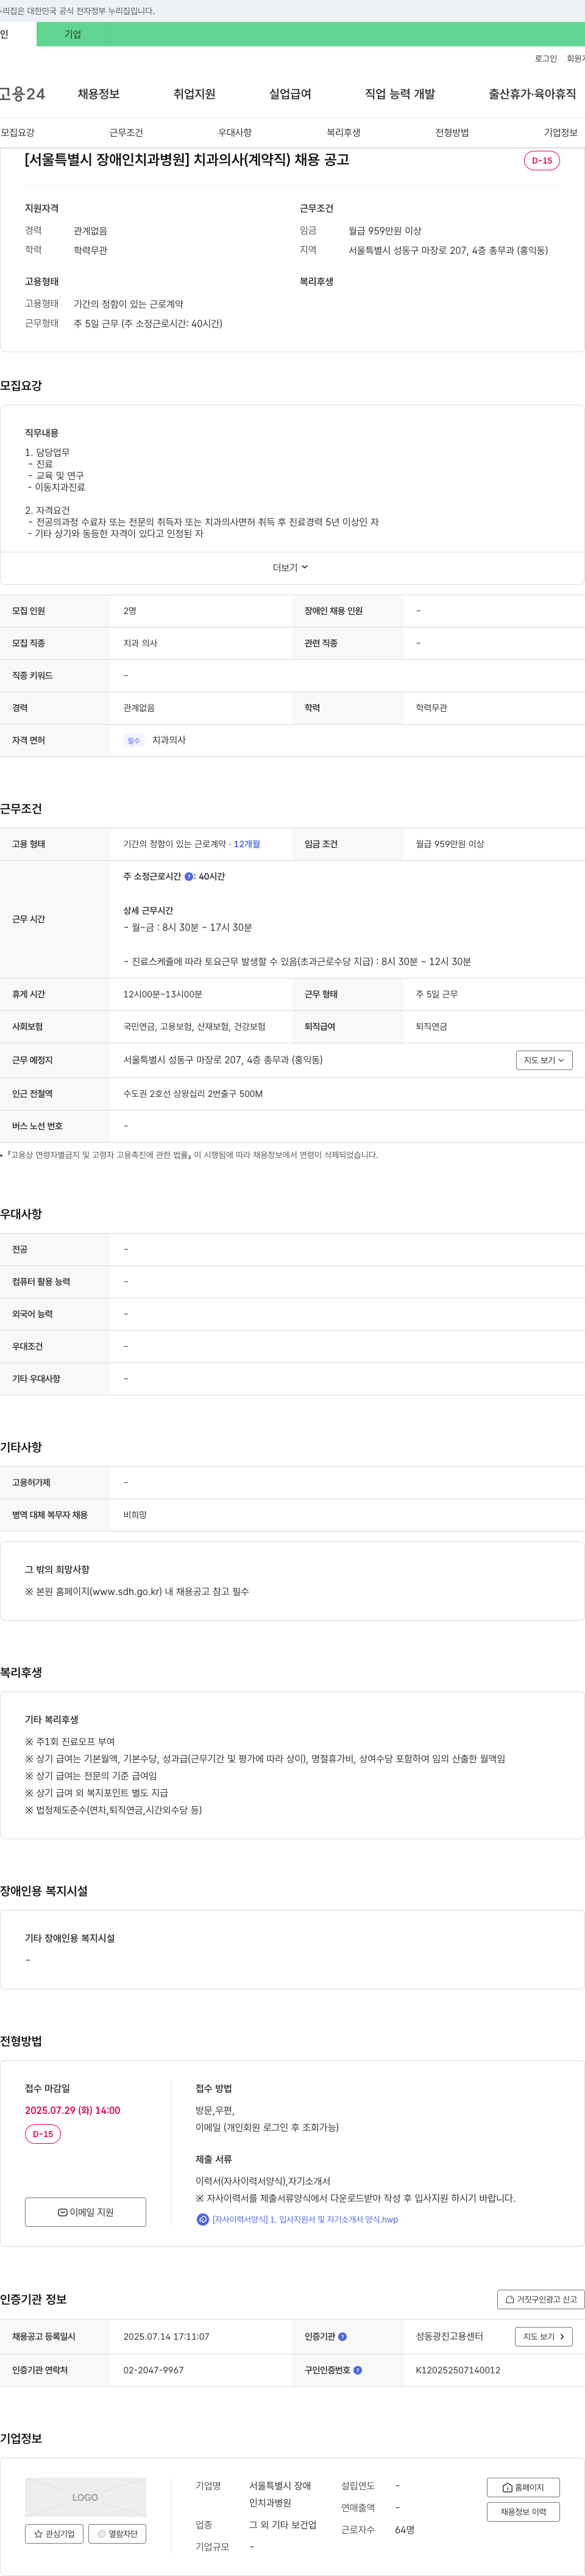Click the D-15 badge under 접수 마감일

click(43, 2133)
